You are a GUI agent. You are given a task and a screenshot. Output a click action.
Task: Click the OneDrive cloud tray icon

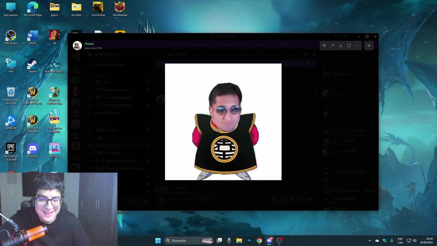[x=377, y=241]
